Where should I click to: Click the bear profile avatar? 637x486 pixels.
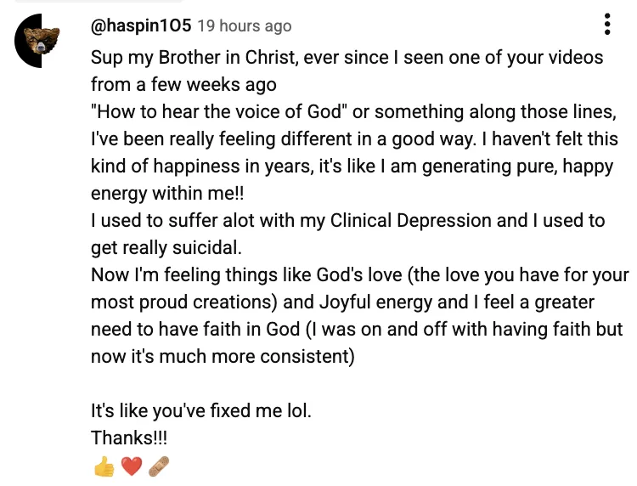(x=37, y=41)
